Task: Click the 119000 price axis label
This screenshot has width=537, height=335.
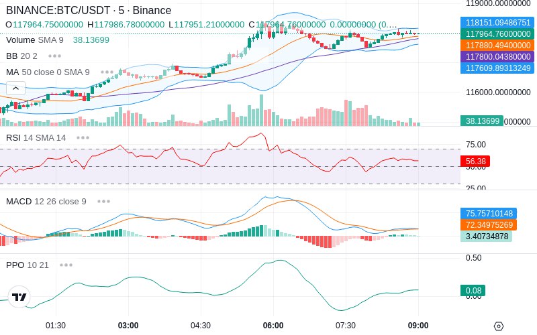Action: click(498, 4)
